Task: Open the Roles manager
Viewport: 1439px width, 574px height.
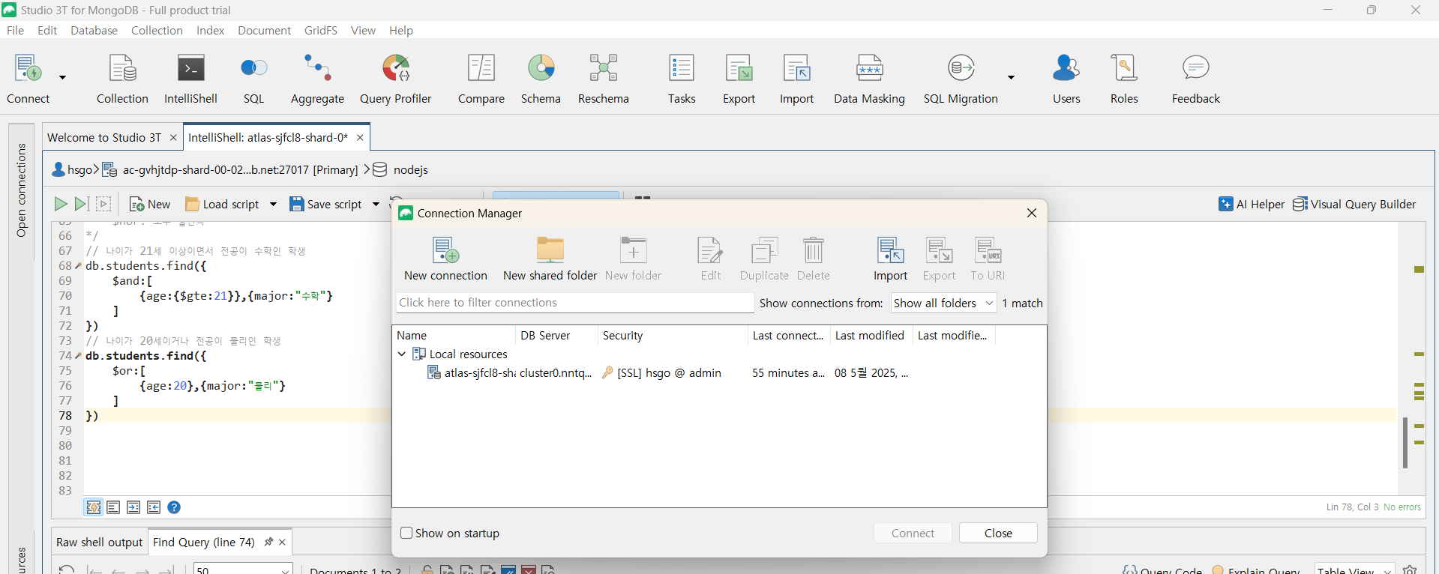Action: [x=1124, y=78]
